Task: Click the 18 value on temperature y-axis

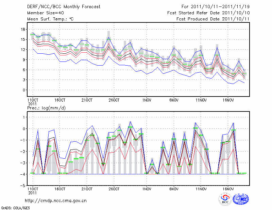Action: point(23,30)
